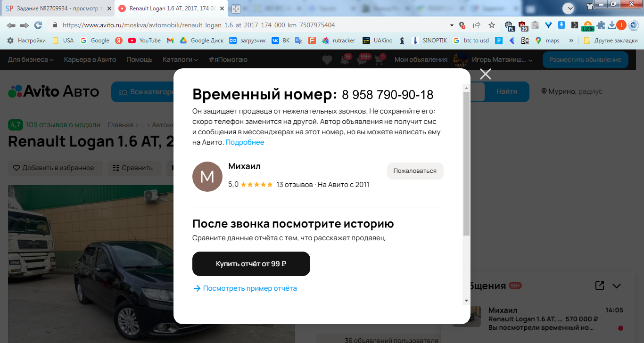Expand Каталоги dropdown menu
Screen dimensions: 644x343
click(x=180, y=59)
